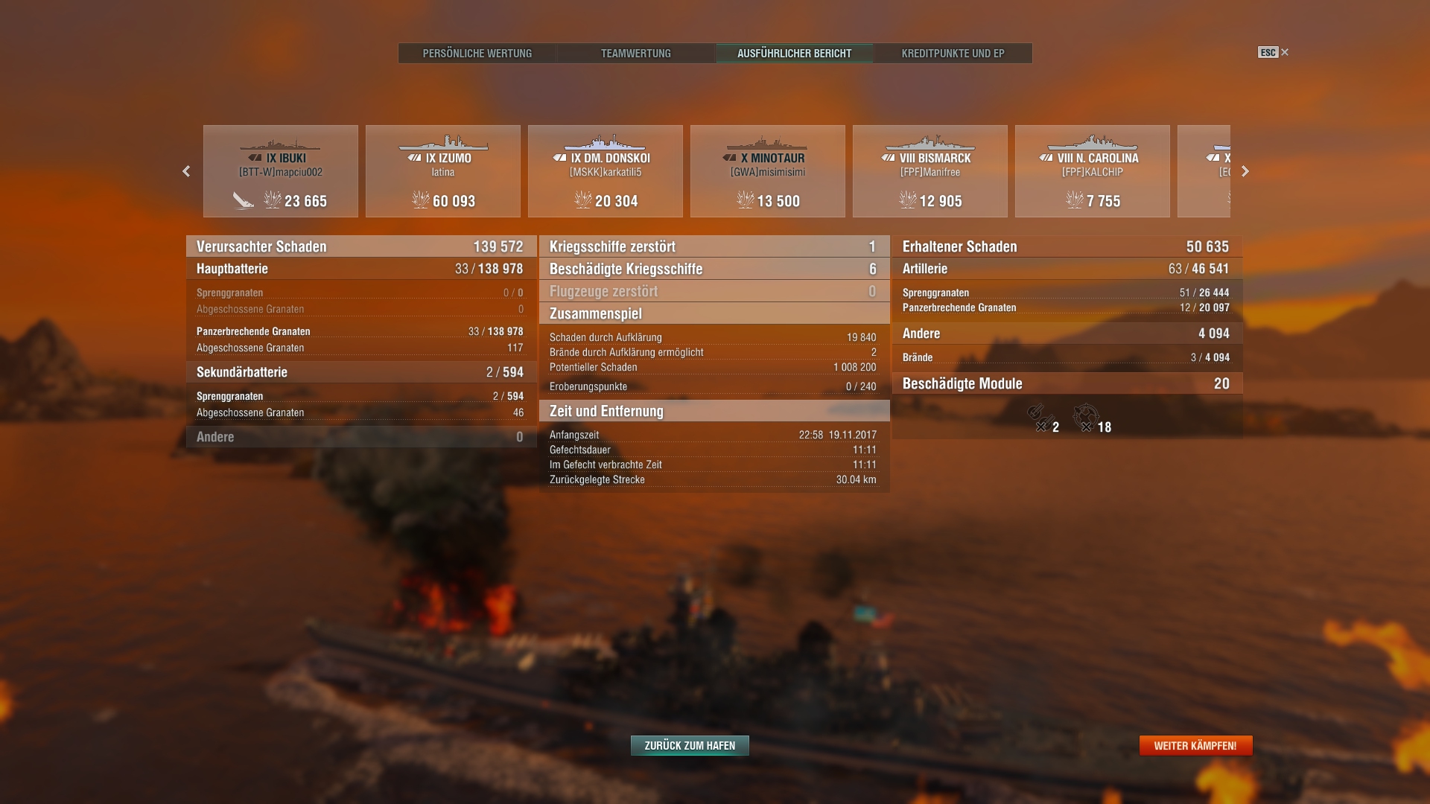
Task: Click the Bismarck damage burst icon
Action: tap(908, 200)
